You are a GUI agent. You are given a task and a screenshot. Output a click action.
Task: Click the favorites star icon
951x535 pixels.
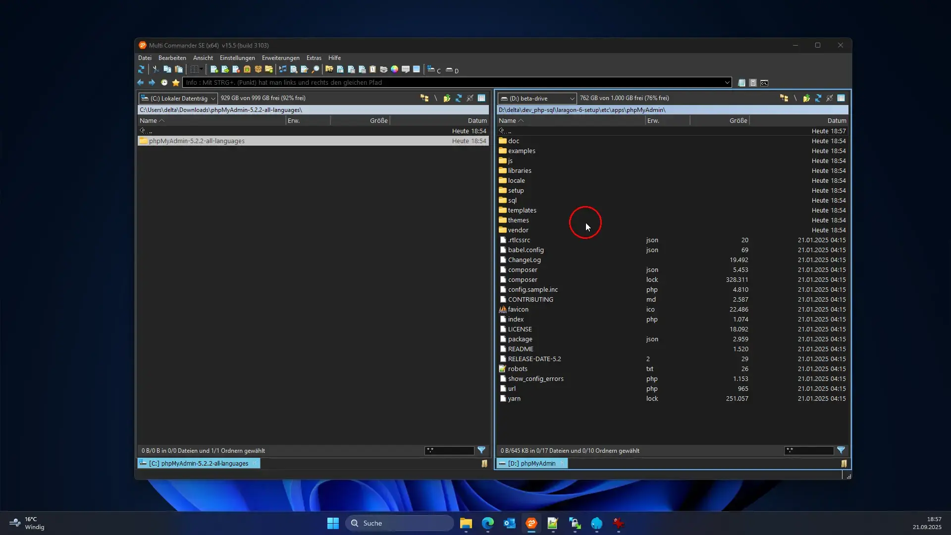pos(176,83)
